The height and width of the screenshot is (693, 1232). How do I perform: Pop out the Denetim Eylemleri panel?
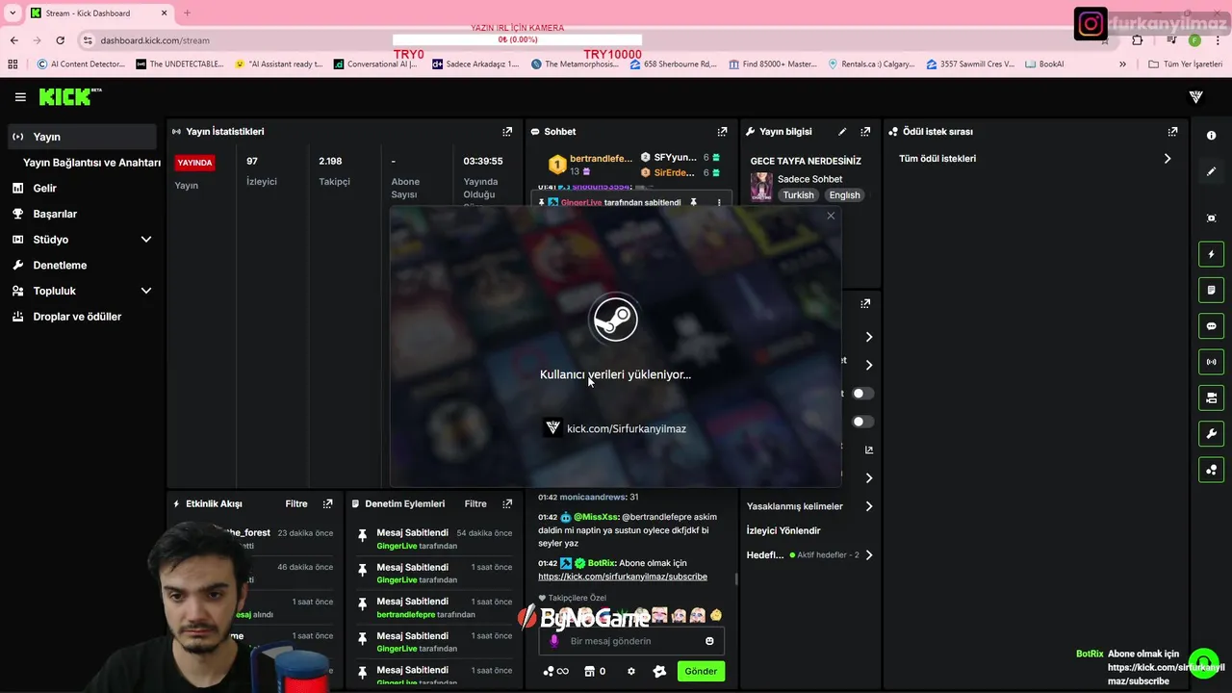tap(507, 503)
